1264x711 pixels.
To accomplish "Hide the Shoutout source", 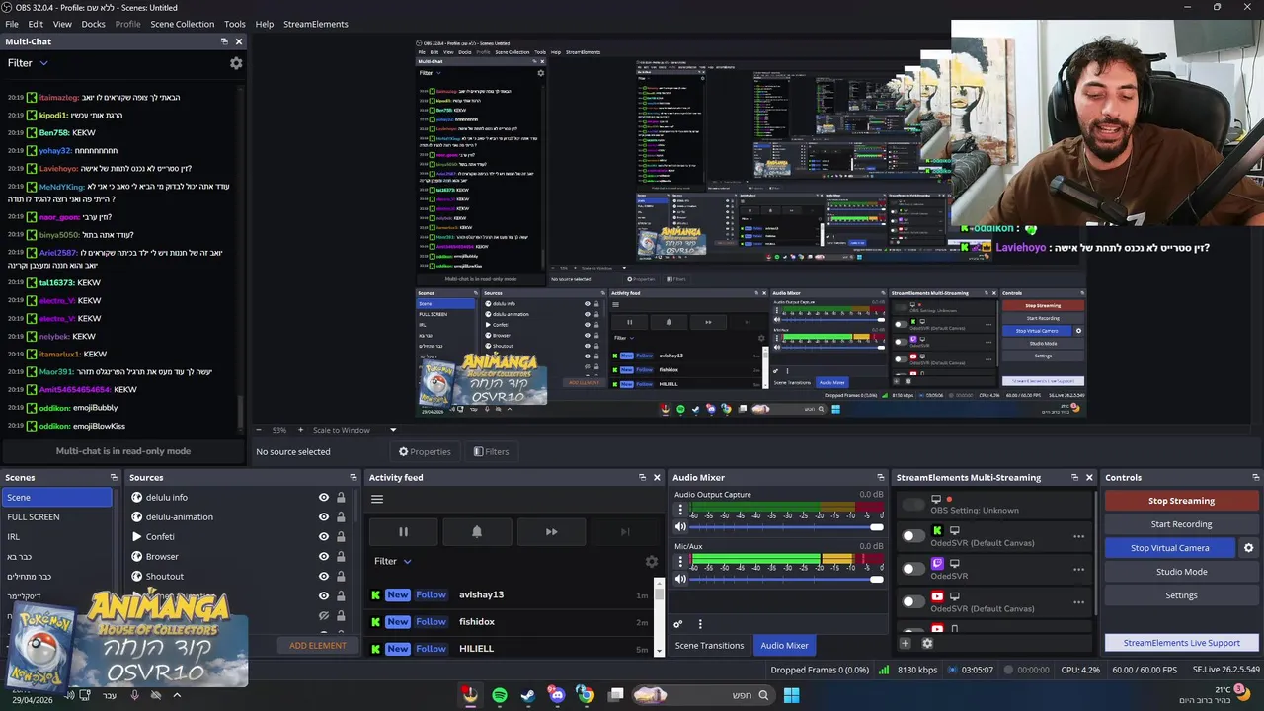I will tap(323, 577).
